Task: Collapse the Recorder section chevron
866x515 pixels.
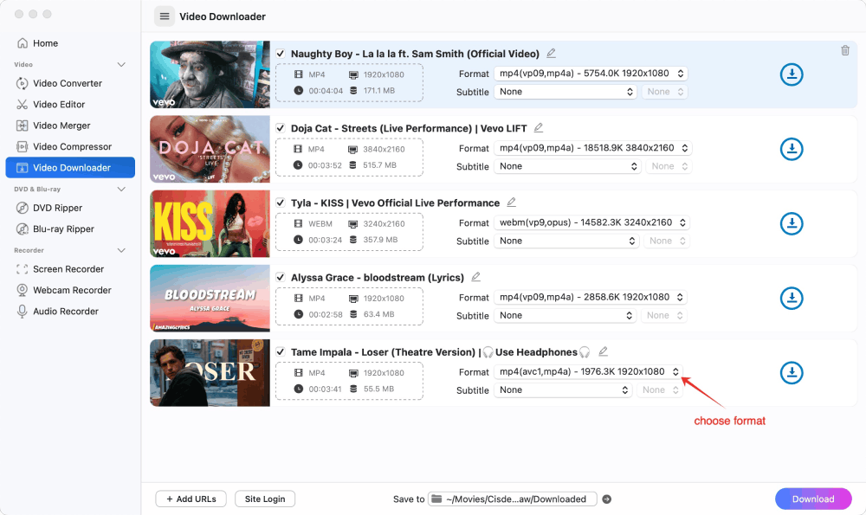Action: click(x=121, y=250)
